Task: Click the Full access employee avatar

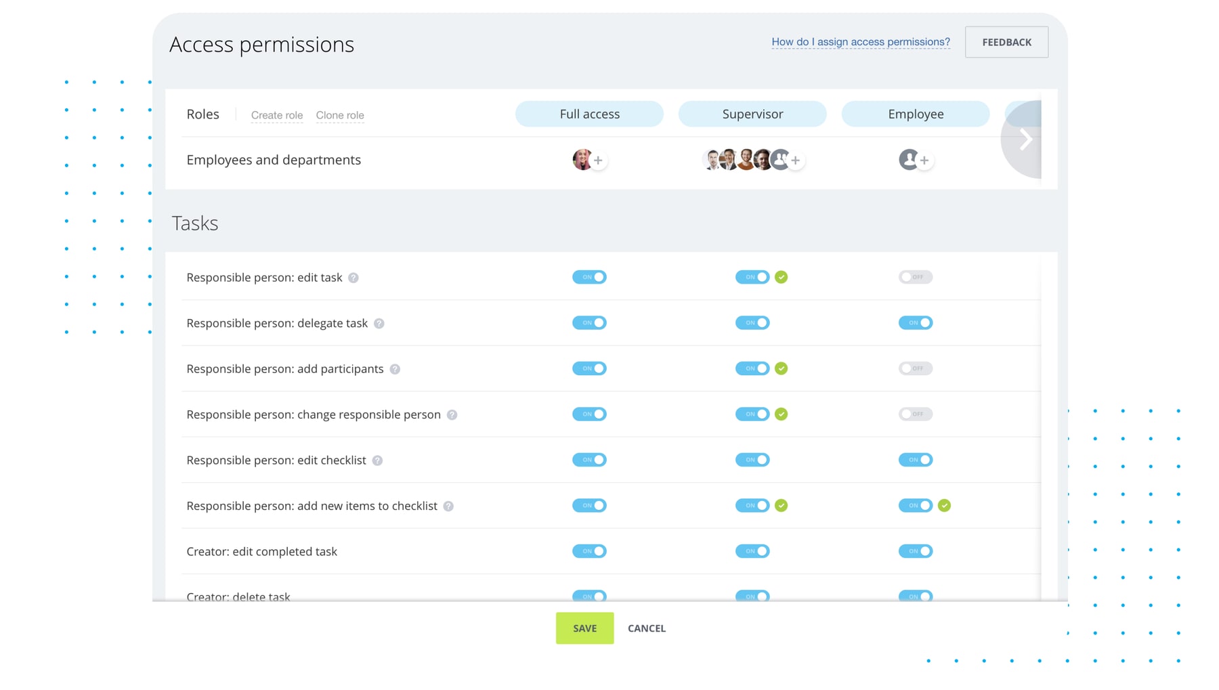Action: coord(581,160)
